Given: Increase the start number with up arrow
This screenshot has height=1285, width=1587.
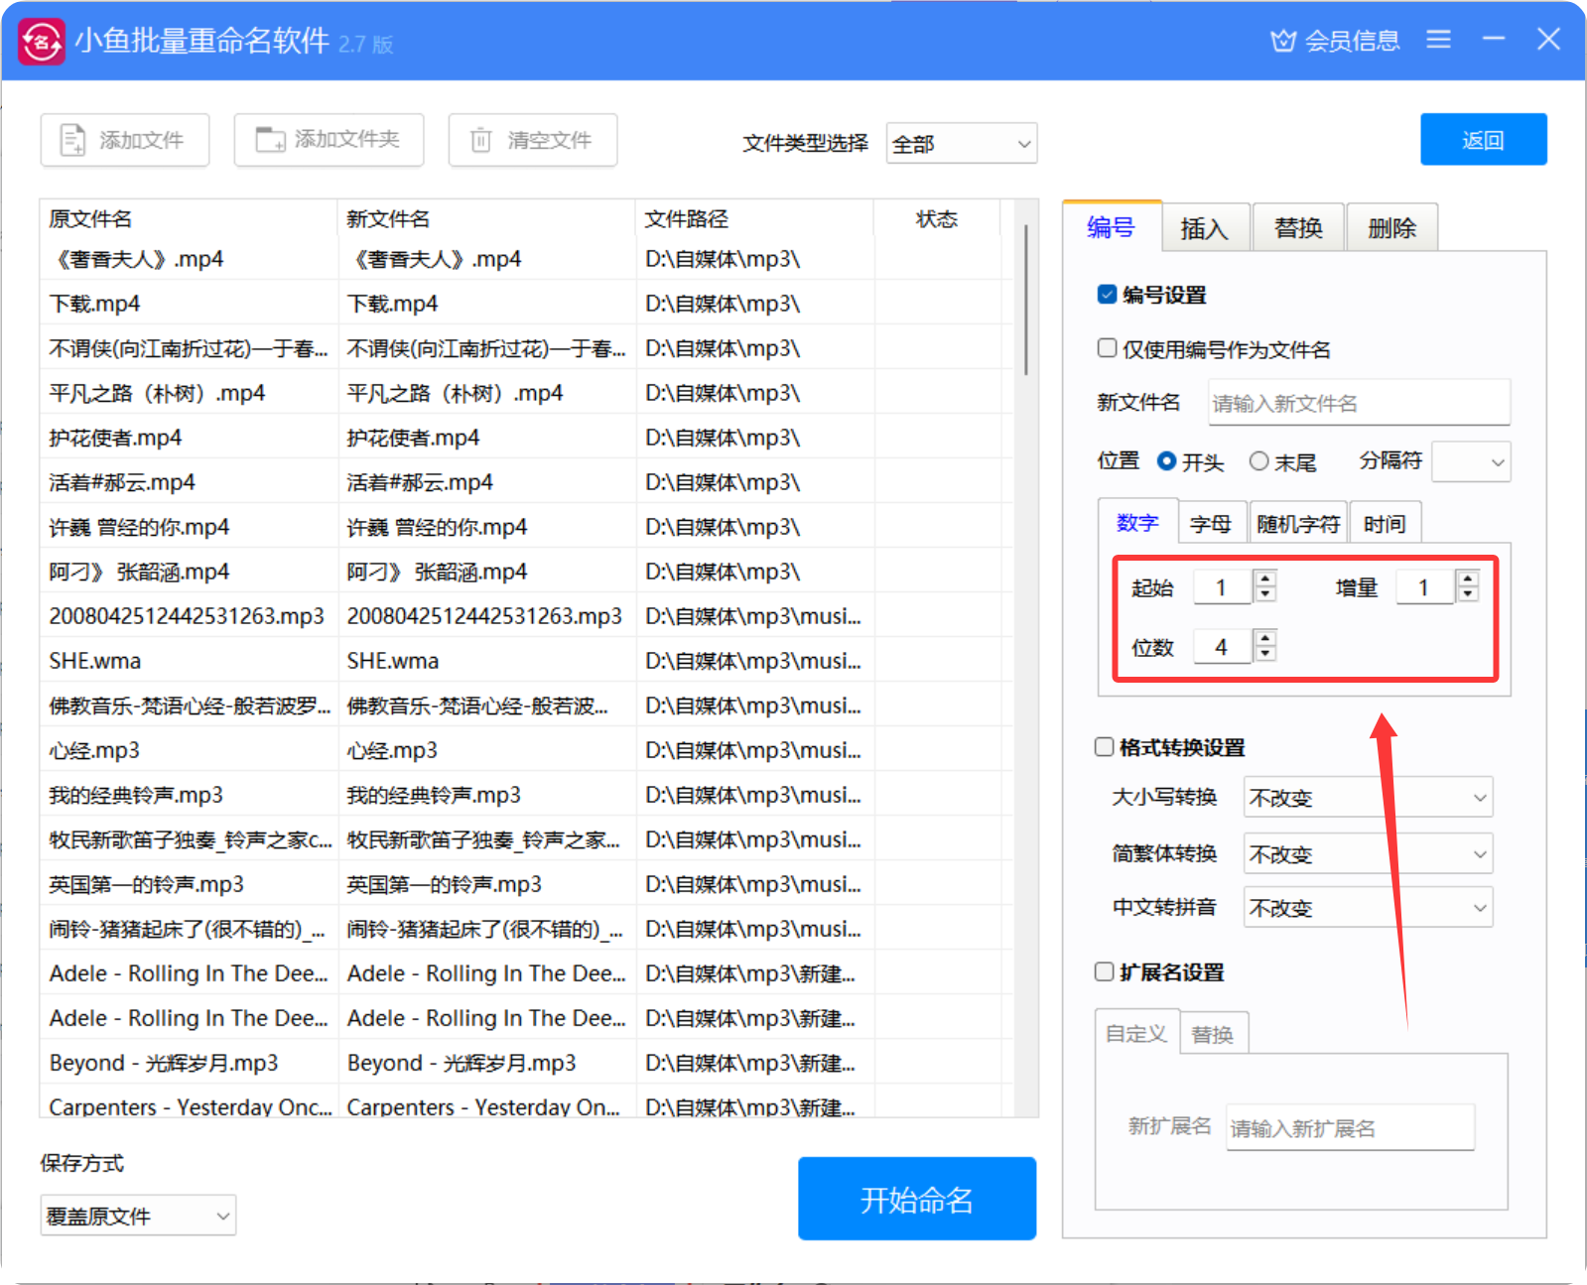Looking at the screenshot, I should pos(1264,579).
